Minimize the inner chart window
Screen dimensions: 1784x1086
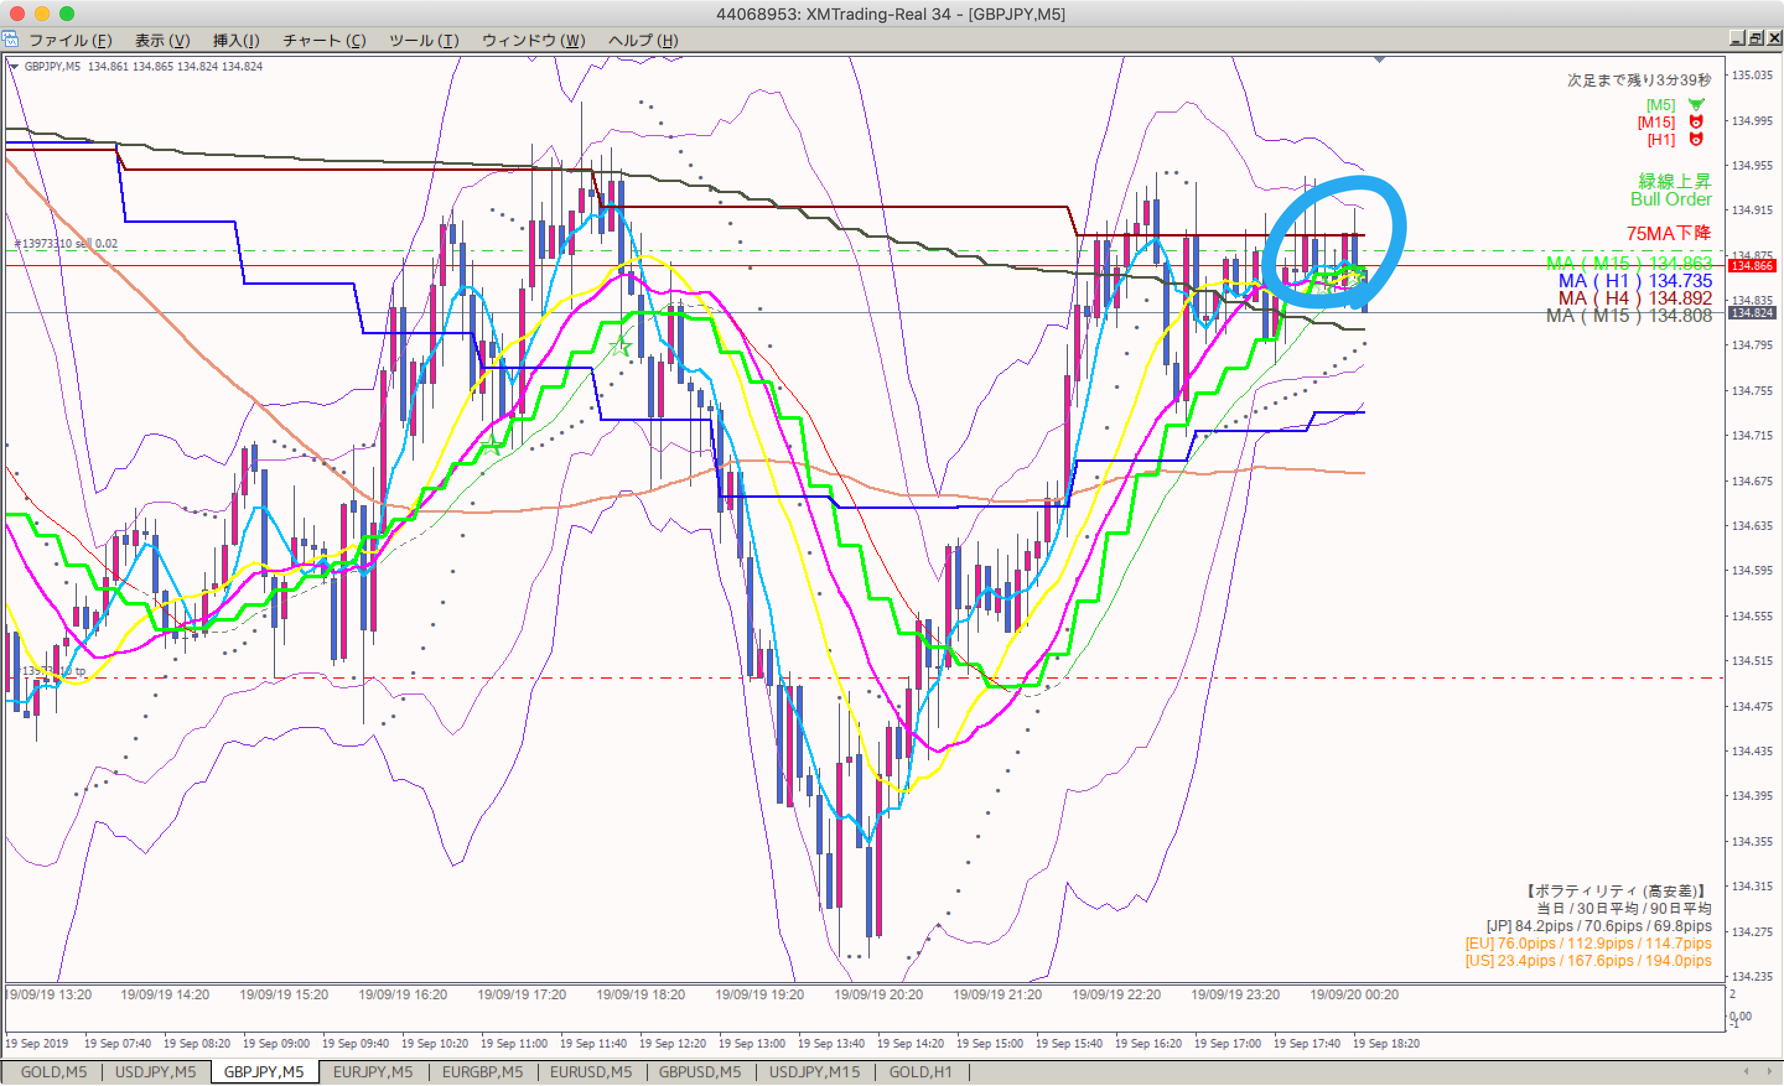(x=1738, y=38)
